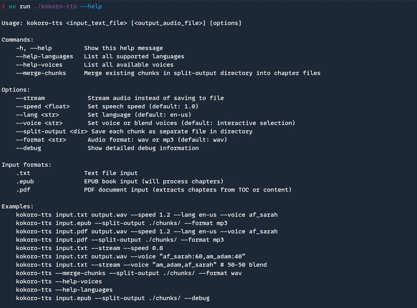The image size is (417, 308).
Task: Click the '--speed <float>' option
Action: coord(43,107)
